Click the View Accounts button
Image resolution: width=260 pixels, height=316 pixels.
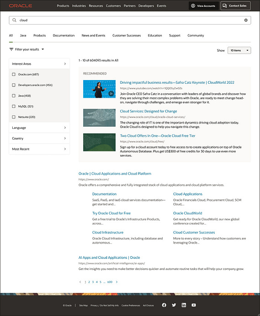(204, 5)
